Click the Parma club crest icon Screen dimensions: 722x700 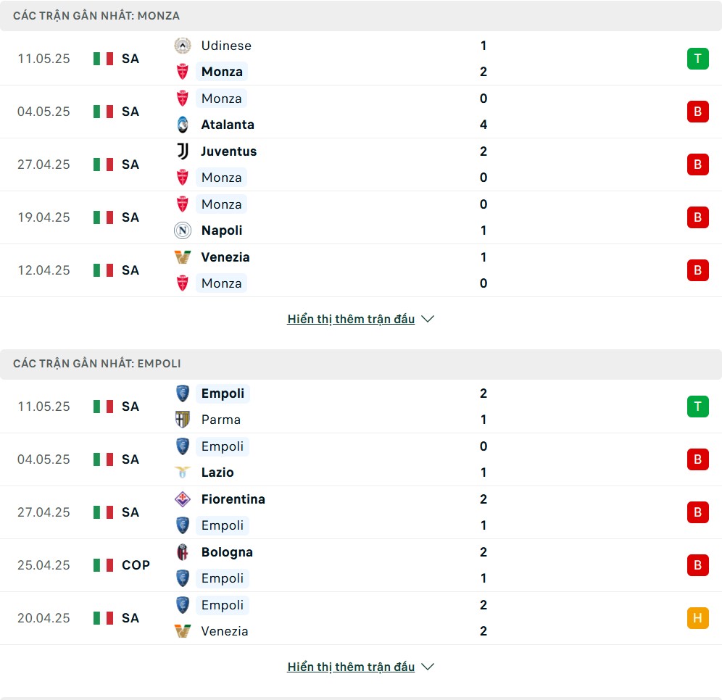pyautogui.click(x=183, y=420)
